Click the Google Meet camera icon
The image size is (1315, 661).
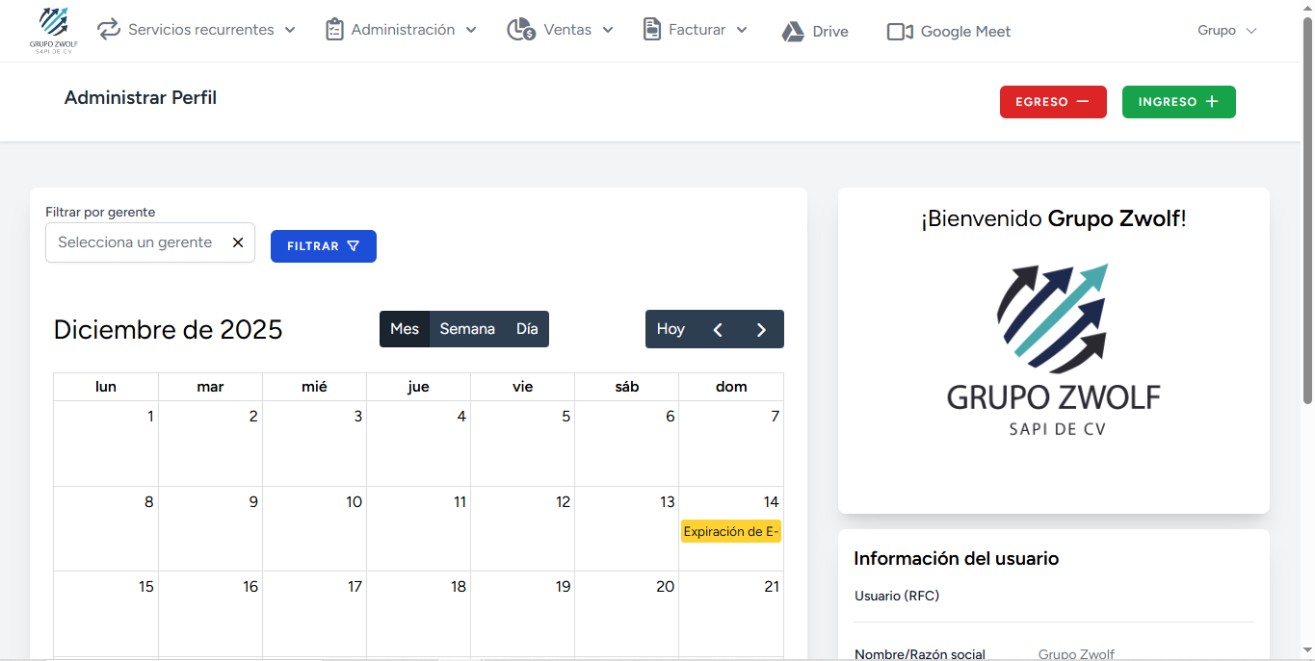coord(898,31)
